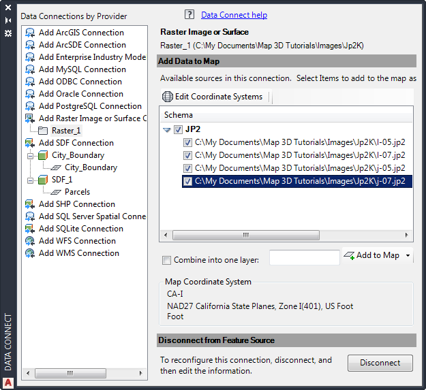426x390 pixels.
Task: Click the schema list horizontal scrollbar thumb
Action: pos(246,235)
